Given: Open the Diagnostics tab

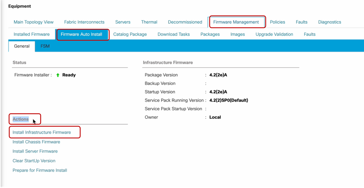Looking at the screenshot, I should pyautogui.click(x=330, y=22).
